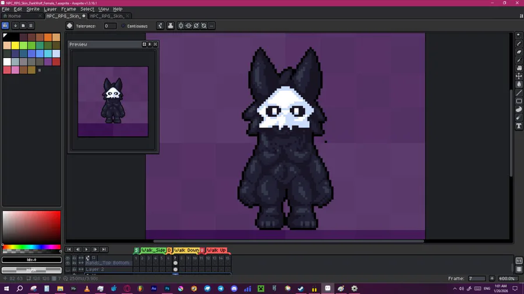This screenshot has height=294, width=524.
Task: Open the Layer menu
Action: [50, 9]
